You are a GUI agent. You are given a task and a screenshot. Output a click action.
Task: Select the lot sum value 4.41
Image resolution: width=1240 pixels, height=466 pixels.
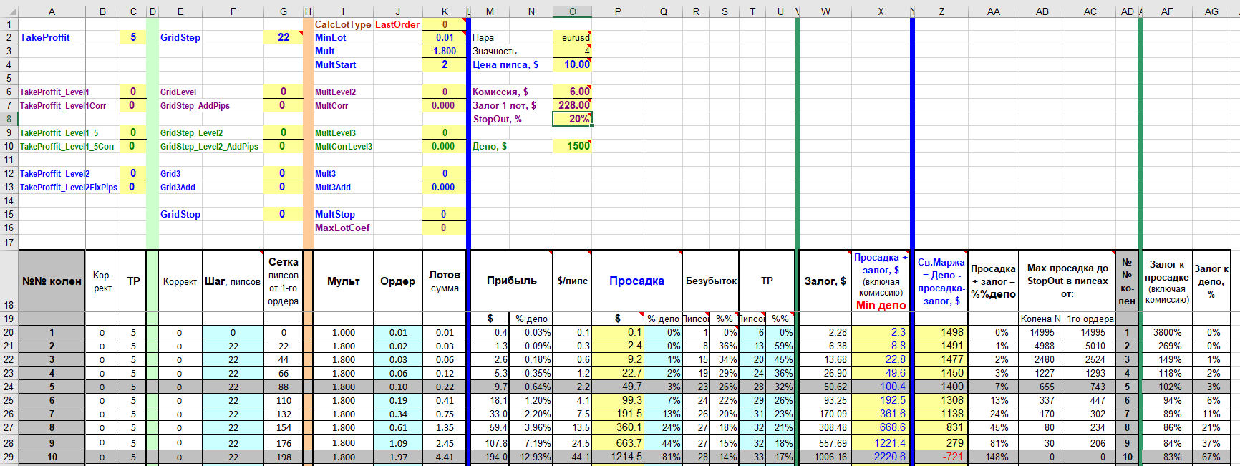pos(445,457)
